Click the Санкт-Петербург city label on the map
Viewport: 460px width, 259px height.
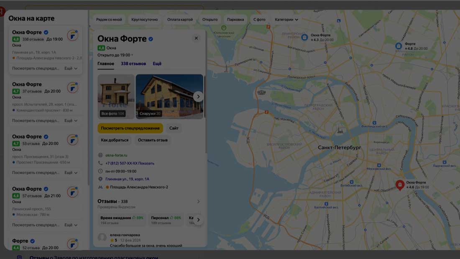(340, 147)
